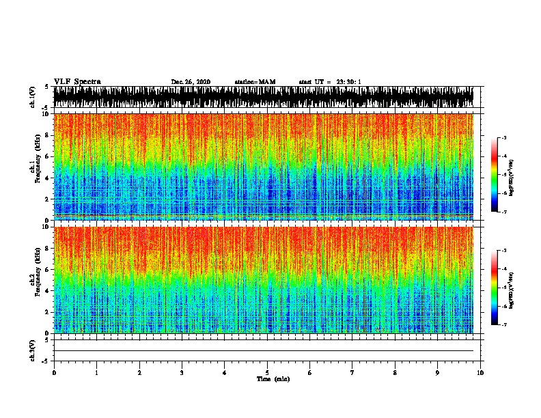Click the log(PSD) label beside ch.1 colorbar
Viewport: 541px width, 418px height.
click(x=511, y=178)
